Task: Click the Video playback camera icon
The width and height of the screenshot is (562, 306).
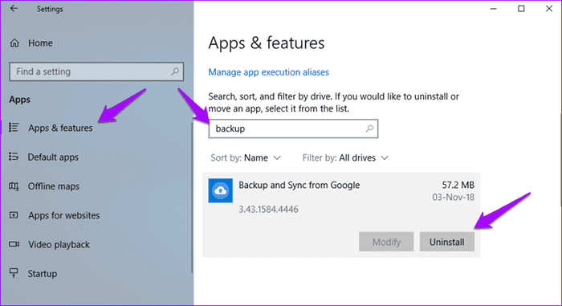Action: [x=14, y=244]
